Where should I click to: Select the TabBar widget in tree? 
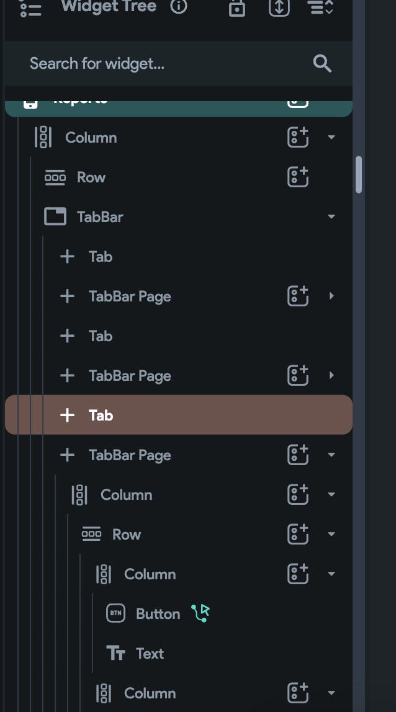(100, 217)
